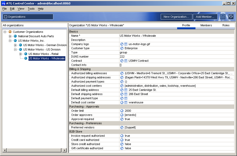Click the Organizations square icon in the header
This screenshot has width=237, height=156.
pos(5,17)
